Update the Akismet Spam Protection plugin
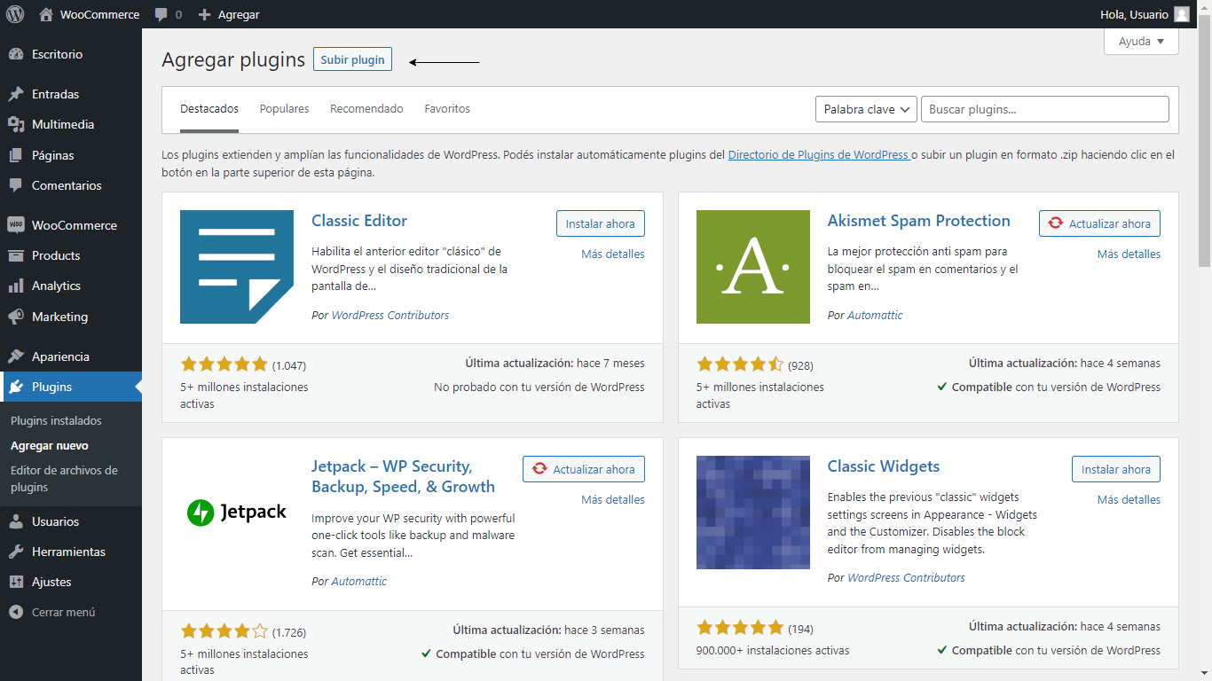Screen dimensions: 1212x681 tap(1099, 223)
